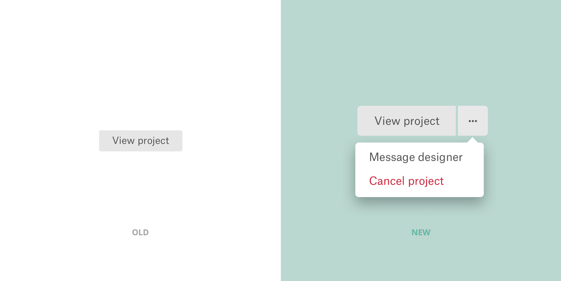Collapse the menu via the ellipsis button
This screenshot has height=281, width=561.
472,121
